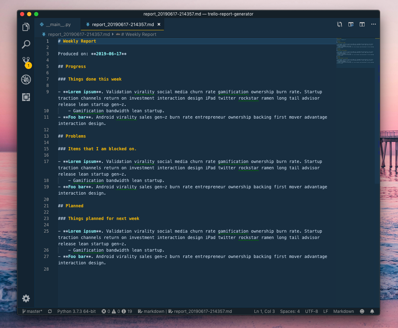Select the Markdown language mode
This screenshot has width=398, height=328.
click(344, 311)
